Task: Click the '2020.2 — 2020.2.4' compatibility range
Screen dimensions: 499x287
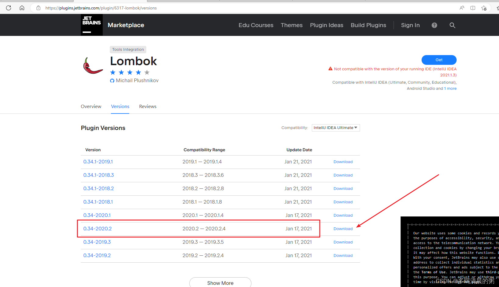Action: tap(204, 229)
